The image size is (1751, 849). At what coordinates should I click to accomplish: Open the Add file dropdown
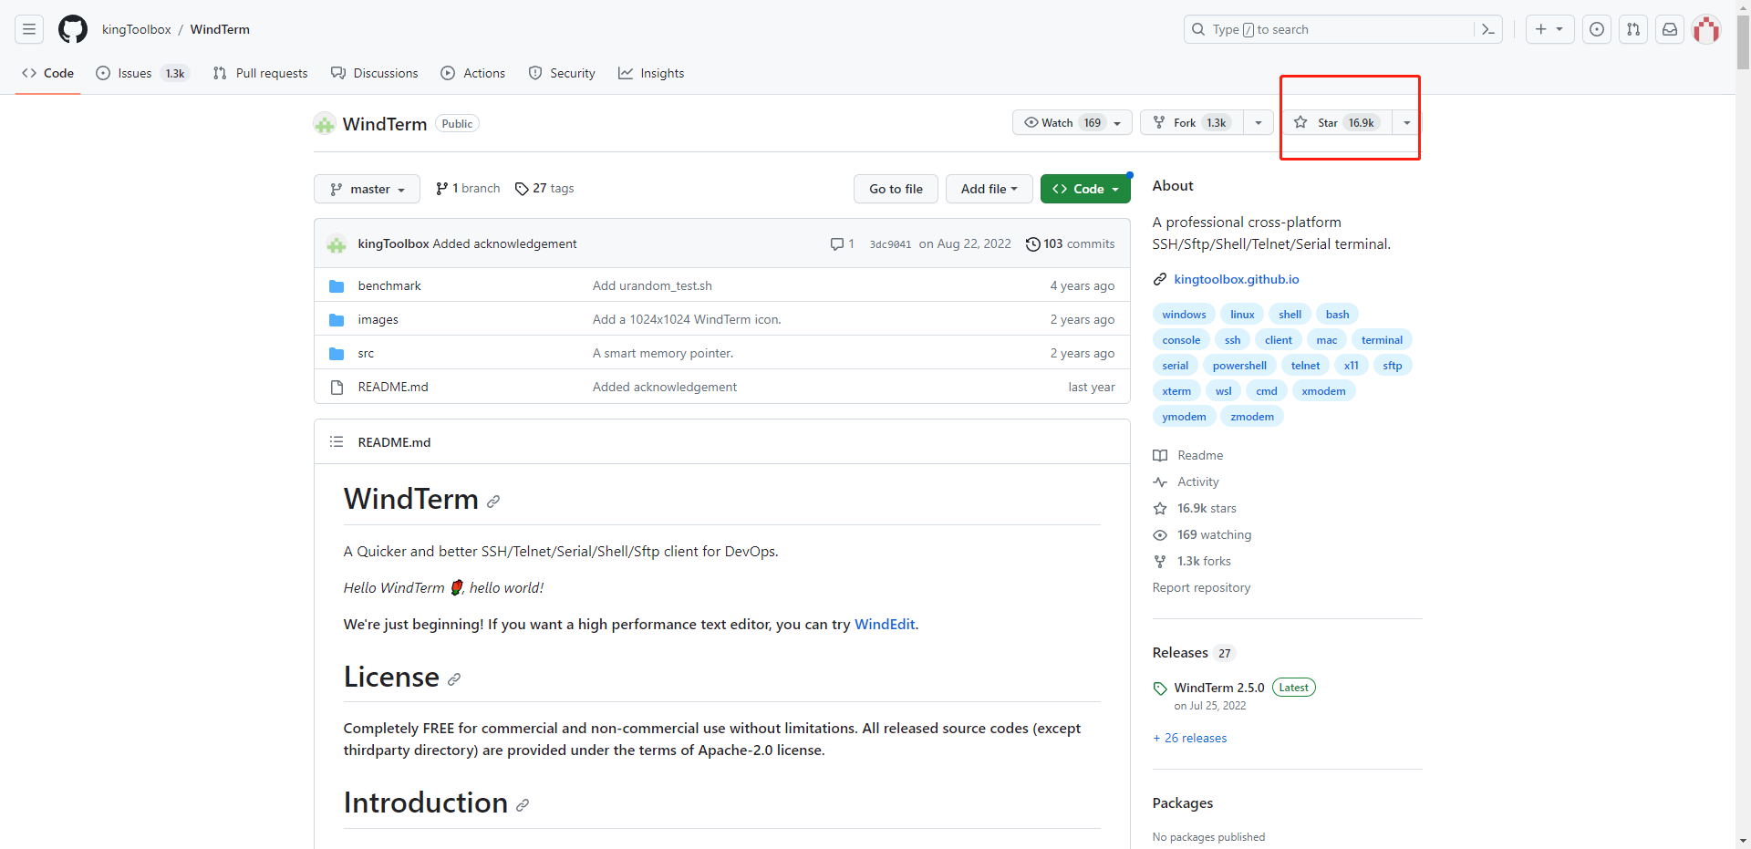989,189
